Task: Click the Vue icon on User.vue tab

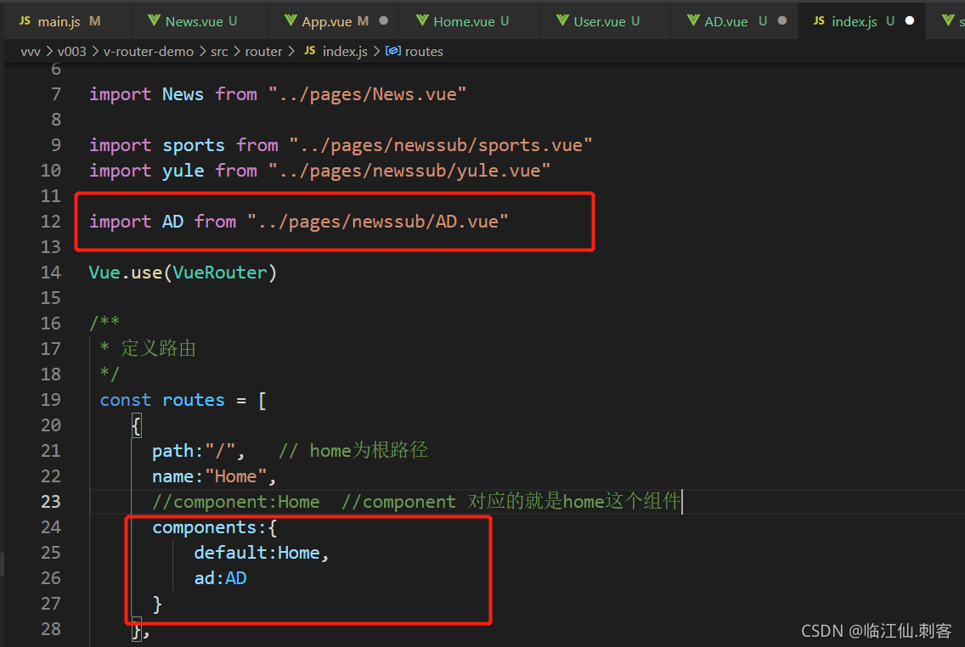Action: coord(562,21)
